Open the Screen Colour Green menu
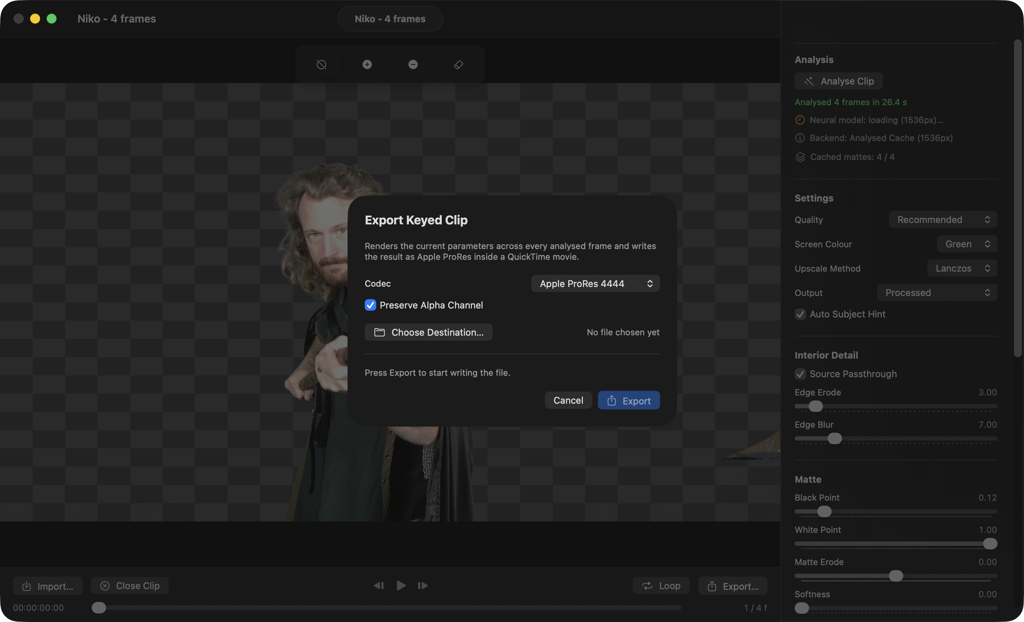This screenshot has height=622, width=1024. pos(967,244)
